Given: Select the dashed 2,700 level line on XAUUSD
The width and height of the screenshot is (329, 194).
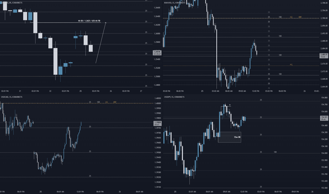Looking at the screenshot, I should click(241, 18).
